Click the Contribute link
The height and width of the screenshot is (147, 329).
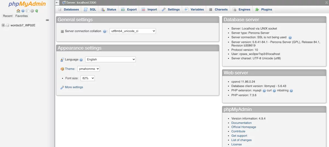point(238,131)
